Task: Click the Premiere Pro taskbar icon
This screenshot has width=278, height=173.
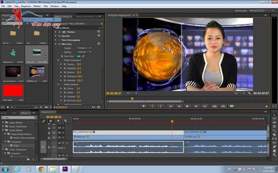Action: 65,169
